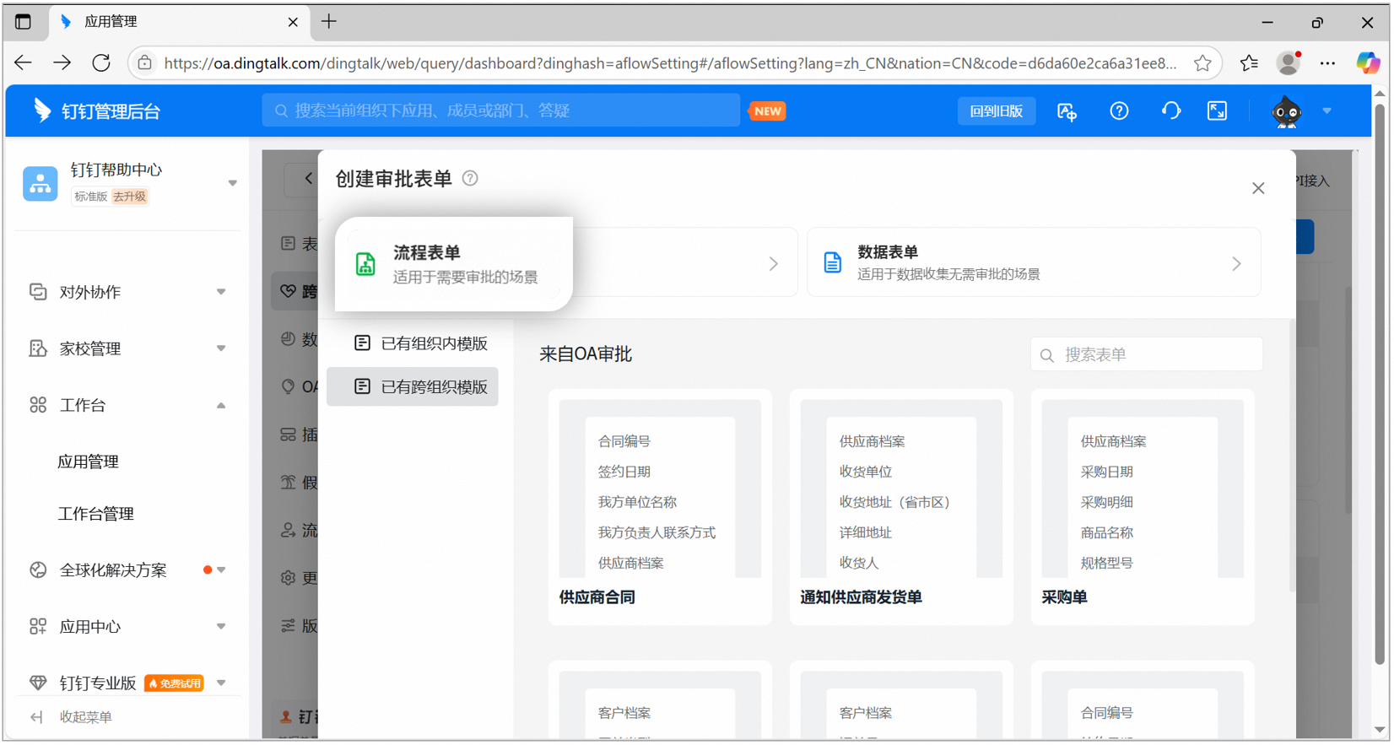Click the global search box in header
Viewport: 1394px width, 745px height.
pos(501,111)
